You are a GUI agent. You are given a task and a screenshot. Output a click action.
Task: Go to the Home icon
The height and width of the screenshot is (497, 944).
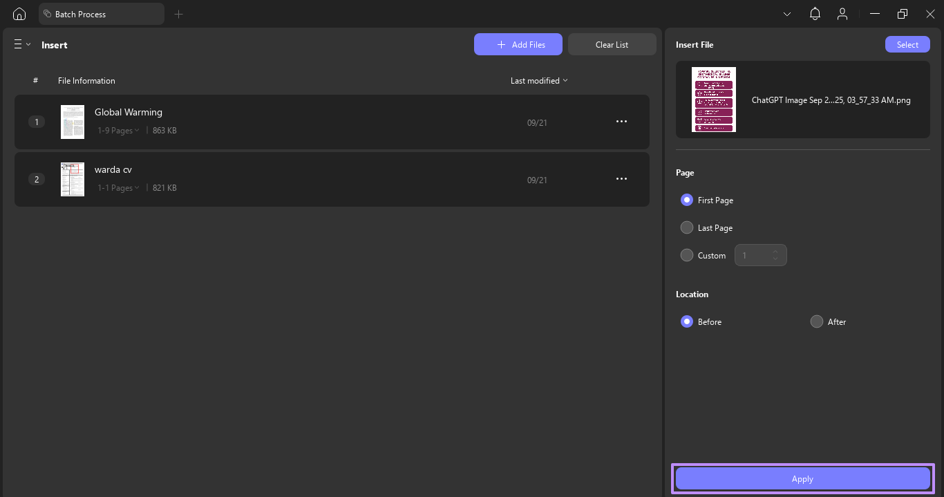pos(19,14)
